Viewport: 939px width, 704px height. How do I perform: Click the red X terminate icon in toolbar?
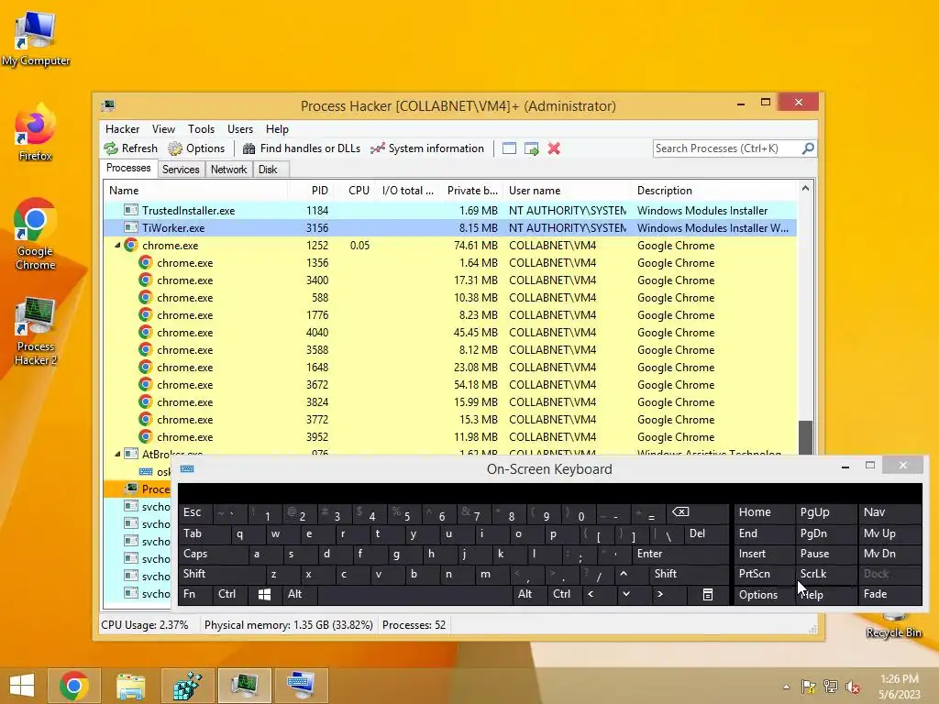554,148
